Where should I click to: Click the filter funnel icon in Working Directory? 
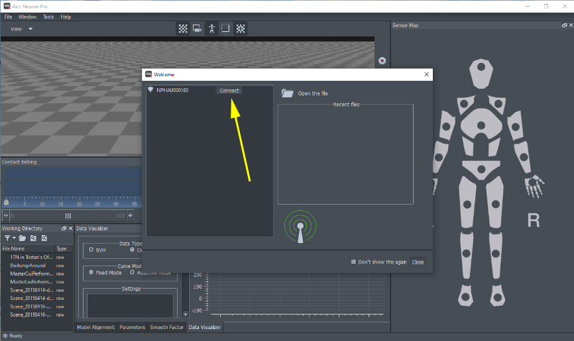(x=7, y=238)
